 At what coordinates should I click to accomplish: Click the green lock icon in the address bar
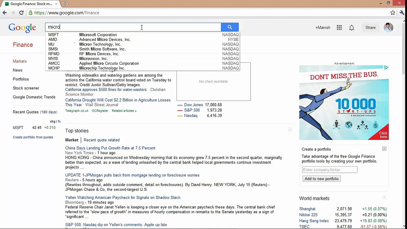[x=31, y=13]
